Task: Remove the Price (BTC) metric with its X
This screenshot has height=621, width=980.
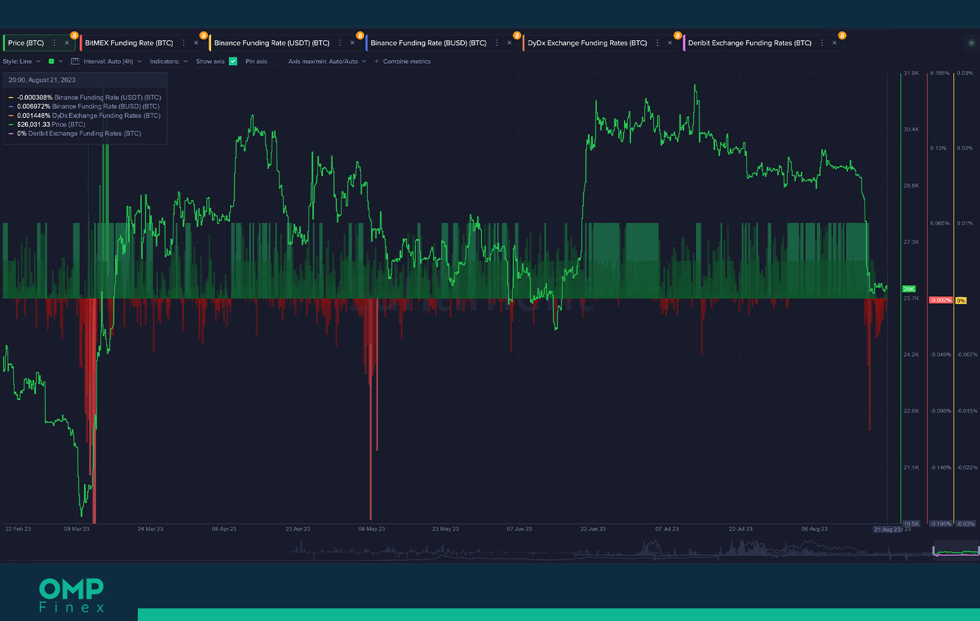Action: (67, 43)
